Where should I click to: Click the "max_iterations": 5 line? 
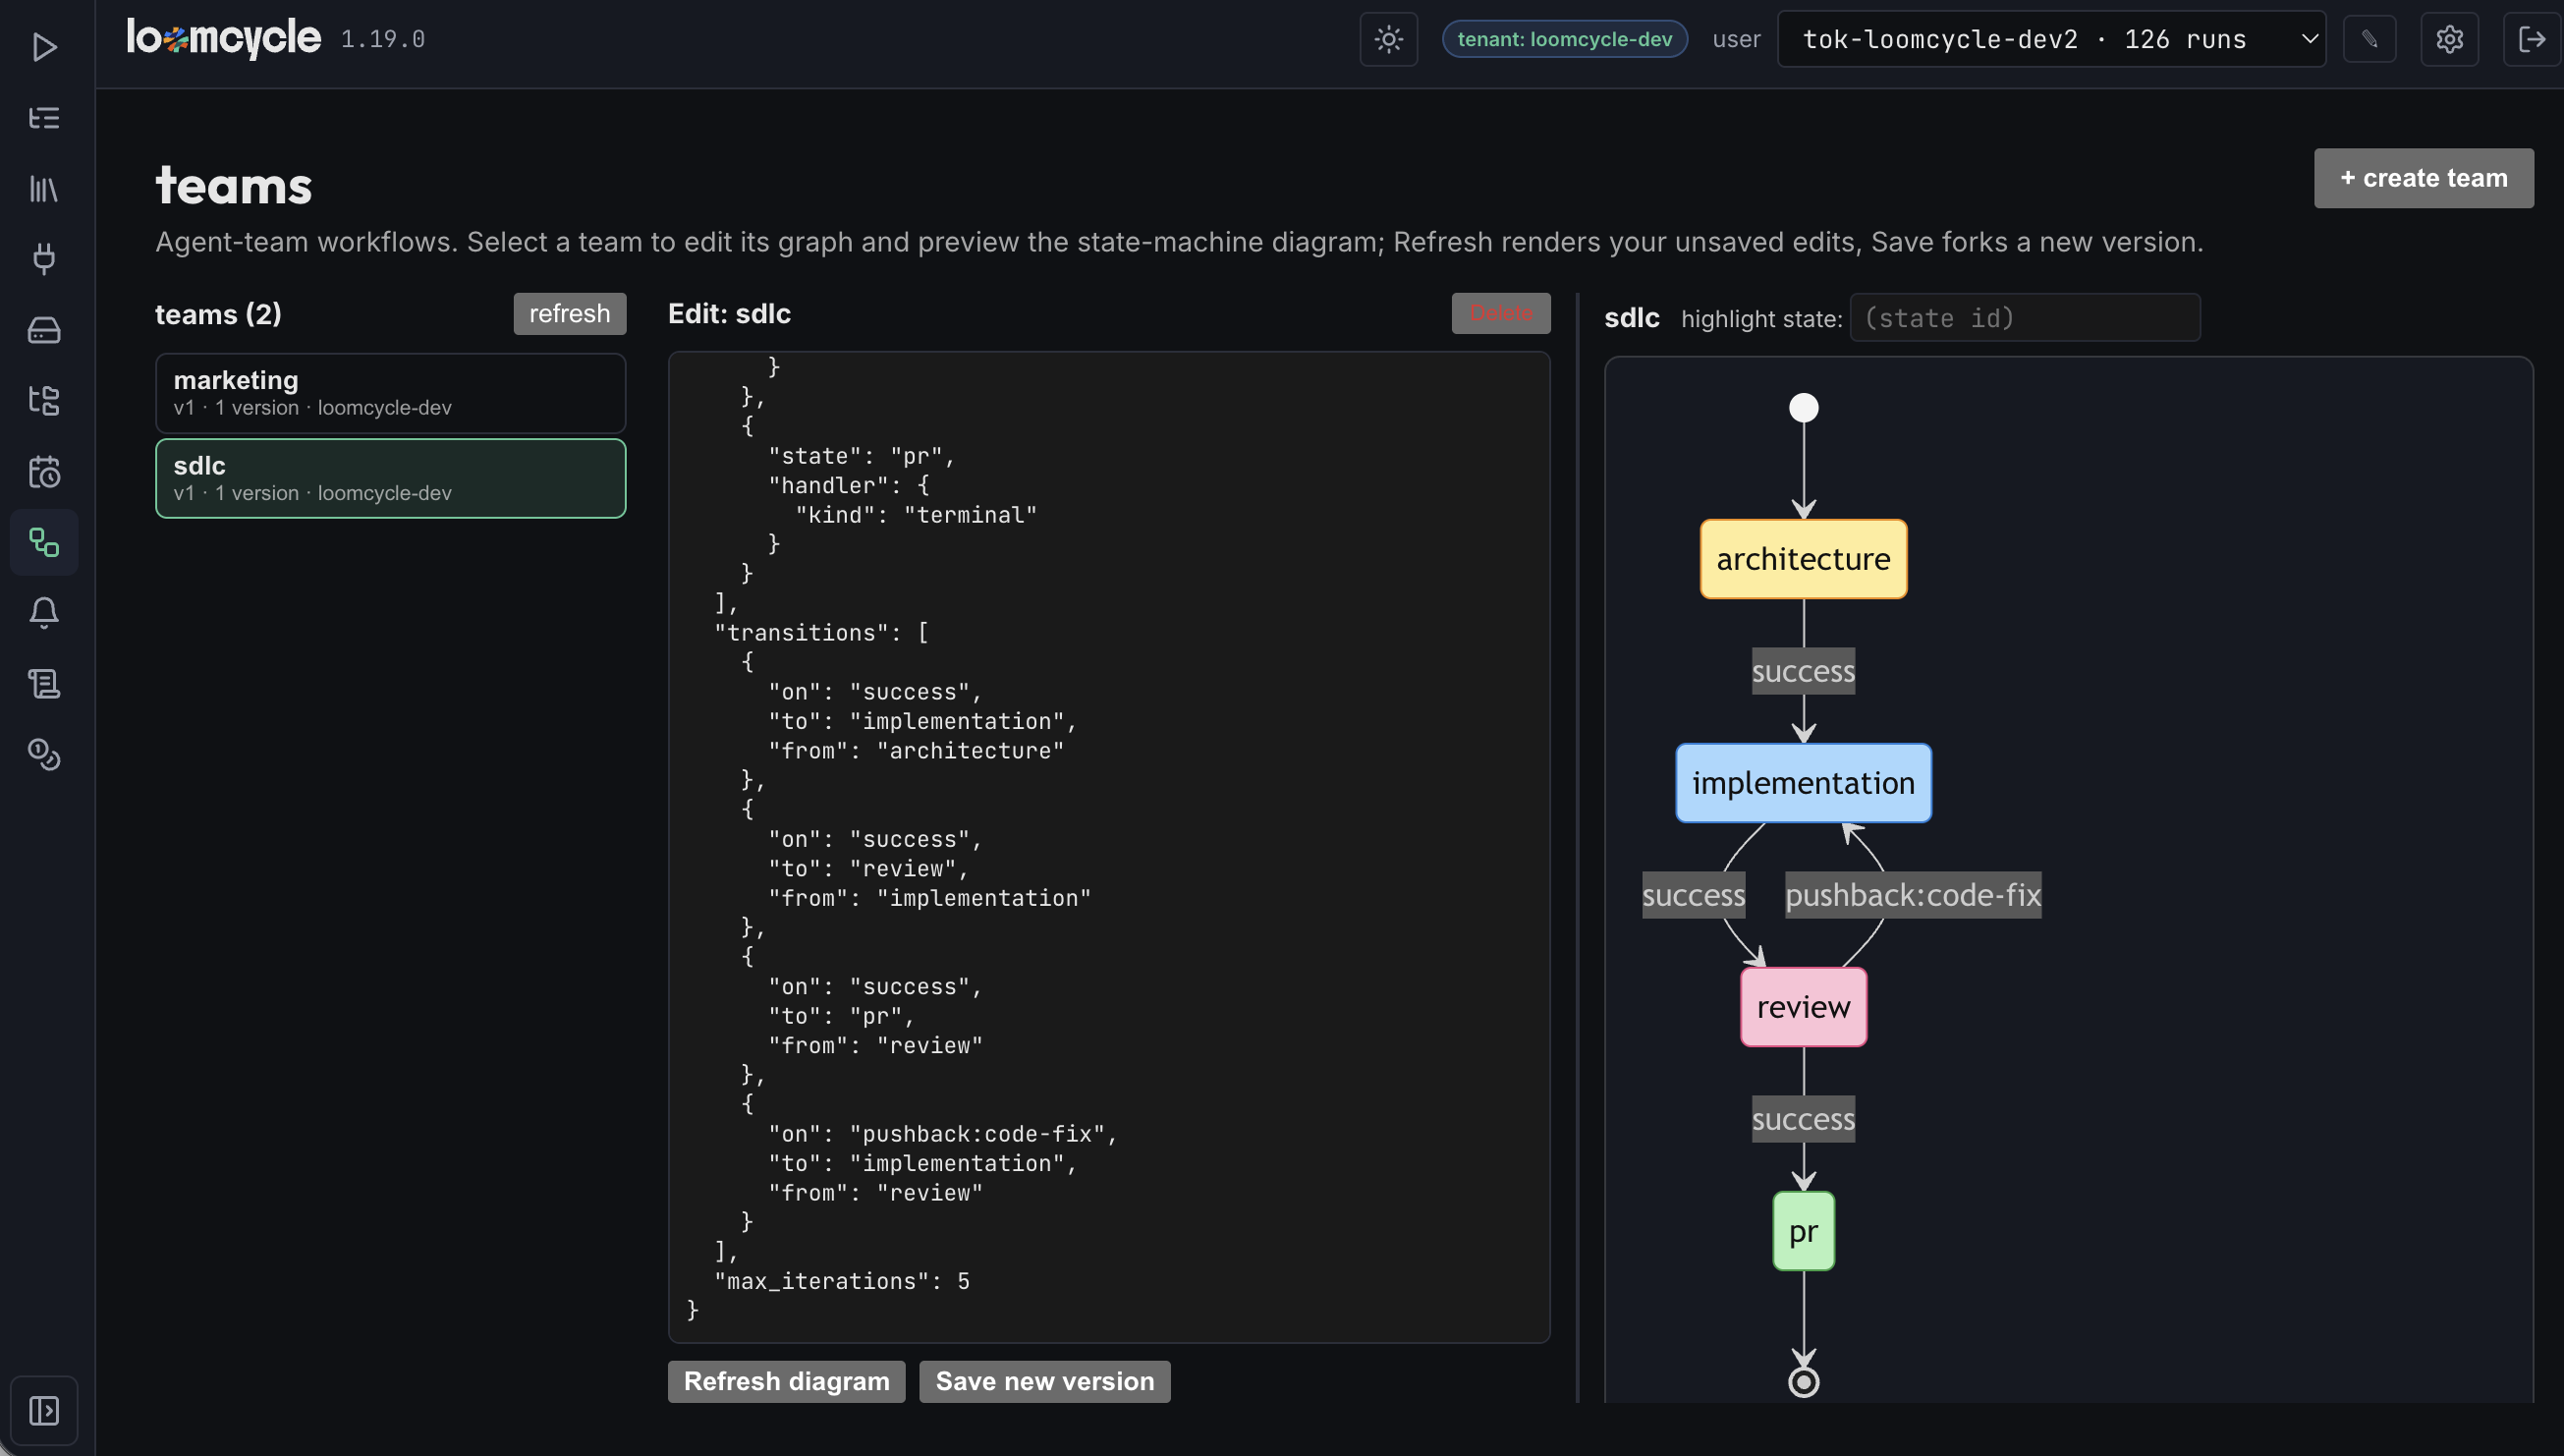(x=842, y=1281)
